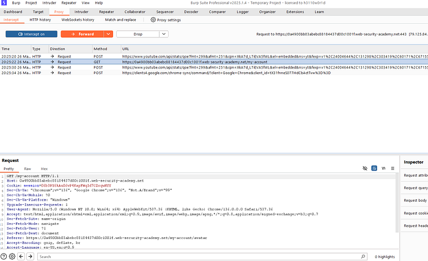428x261 pixels.
Task: Select the clients4.google.com chrome-sync request row
Action: click(x=214, y=73)
